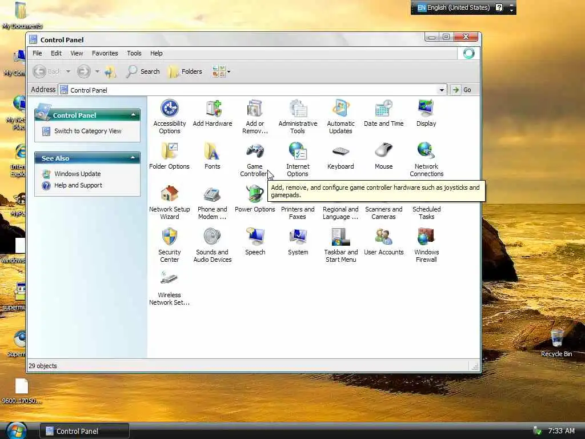Open Date and Time settings
This screenshot has width=585, height=439.
point(383,113)
